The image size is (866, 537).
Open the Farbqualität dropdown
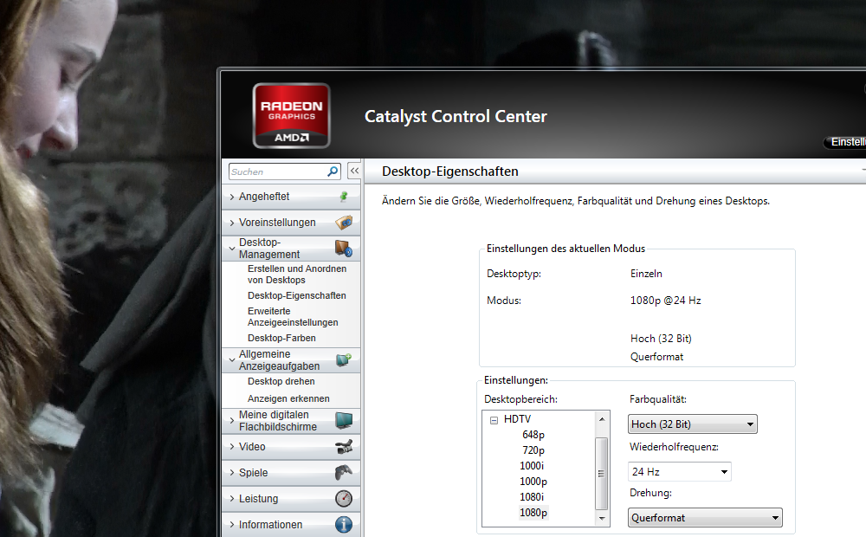coord(693,424)
